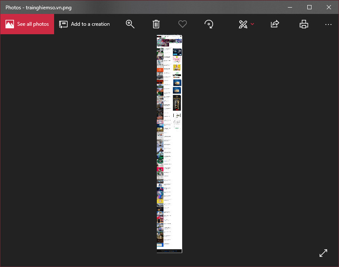Click the Edit & Create pencil icon

pos(243,24)
